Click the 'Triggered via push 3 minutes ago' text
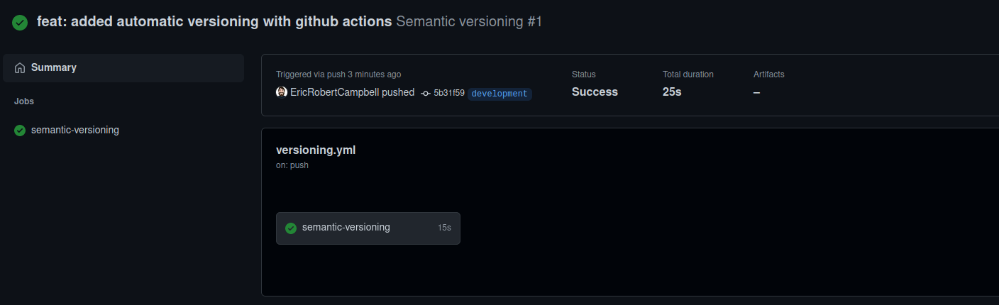The height and width of the screenshot is (305, 999). pyautogui.click(x=338, y=74)
